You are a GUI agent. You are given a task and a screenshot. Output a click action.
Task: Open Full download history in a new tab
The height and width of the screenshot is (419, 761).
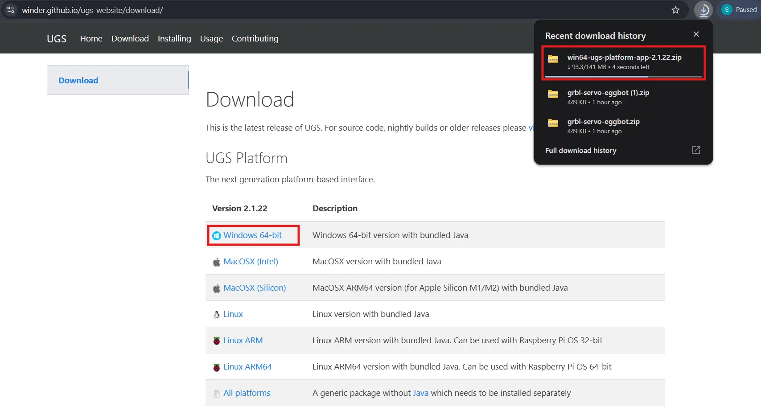[695, 150]
